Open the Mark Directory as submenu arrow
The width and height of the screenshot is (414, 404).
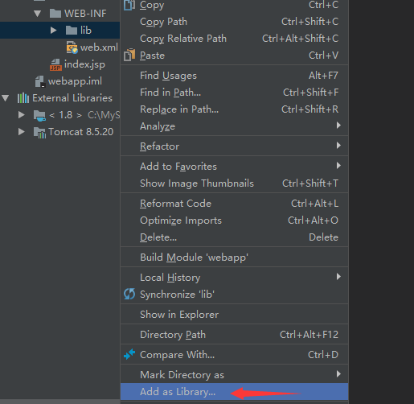[338, 374]
